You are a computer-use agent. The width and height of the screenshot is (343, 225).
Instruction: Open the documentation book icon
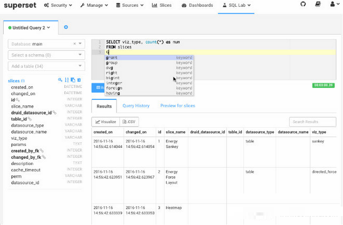pos(318,4)
